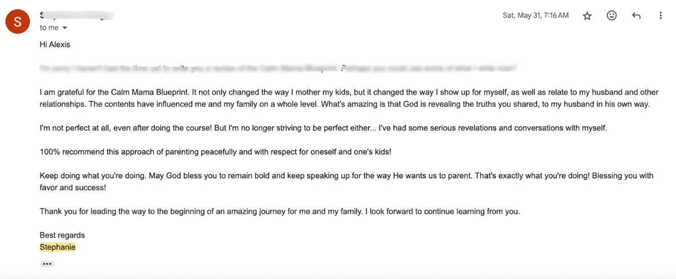The image size is (676, 279).
Task: Show trimmed content via ellipsis button
Action: pos(47,263)
